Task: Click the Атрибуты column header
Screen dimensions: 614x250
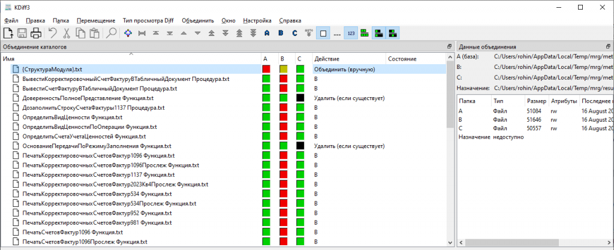Action: click(564, 101)
